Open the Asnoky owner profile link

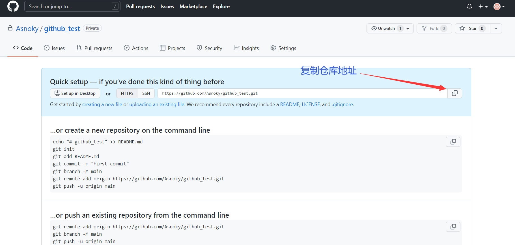(27, 29)
